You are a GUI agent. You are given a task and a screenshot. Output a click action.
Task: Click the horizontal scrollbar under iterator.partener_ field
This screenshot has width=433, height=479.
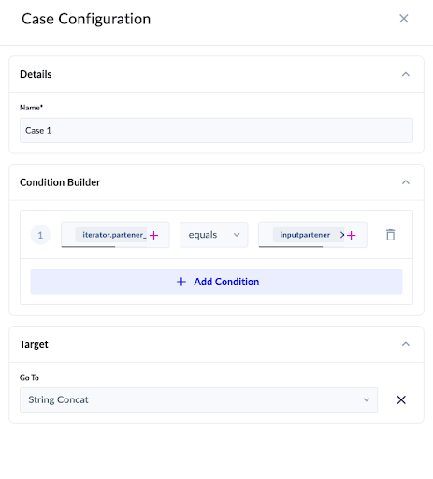[88, 246]
